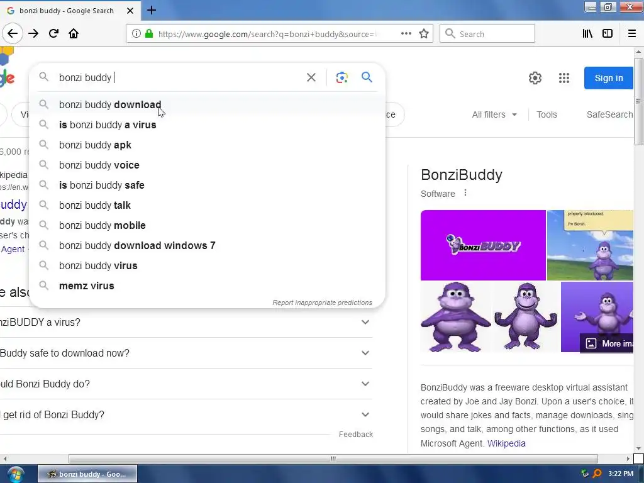Click the Sign in button
Image resolution: width=644 pixels, height=483 pixels.
(608, 78)
